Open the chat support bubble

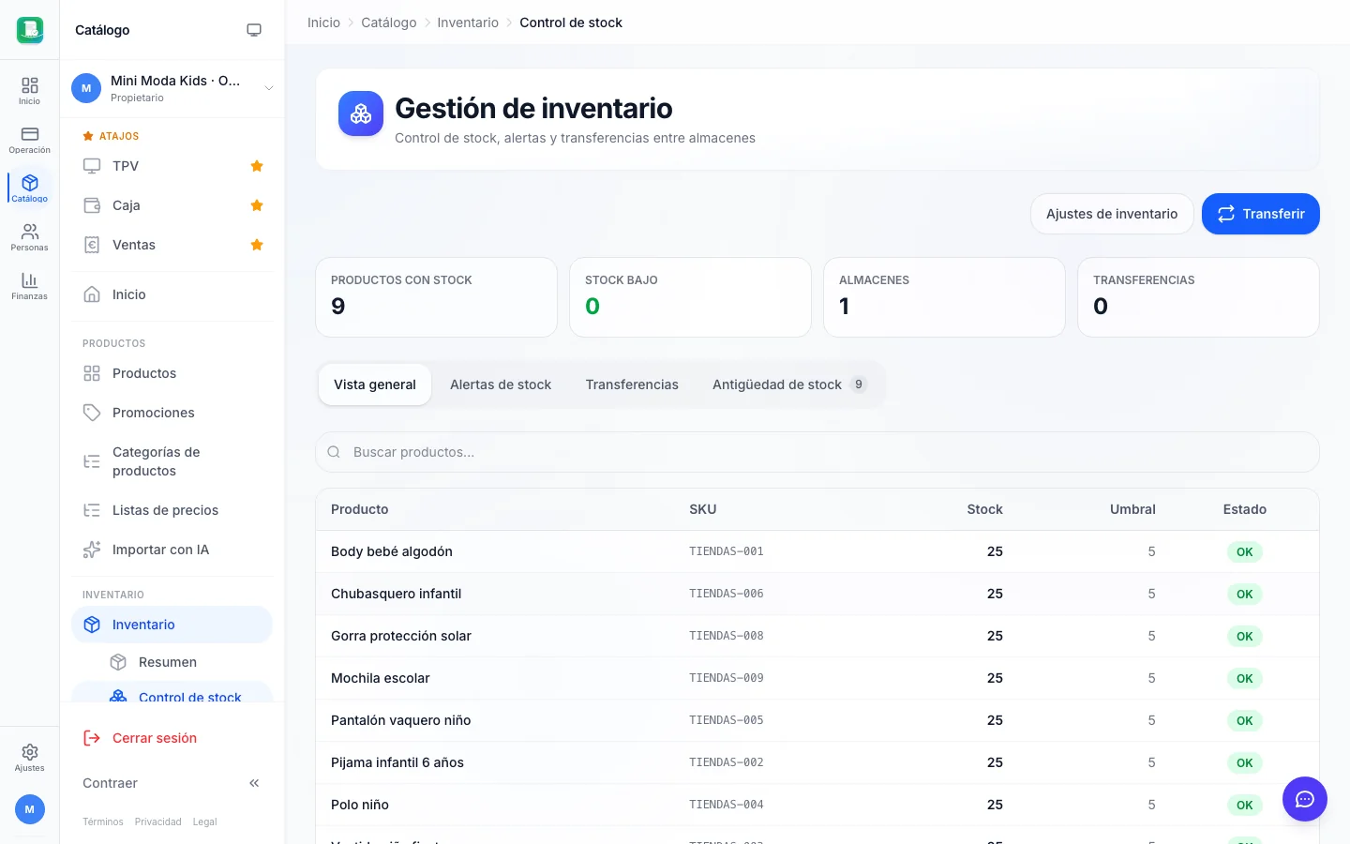click(x=1305, y=799)
